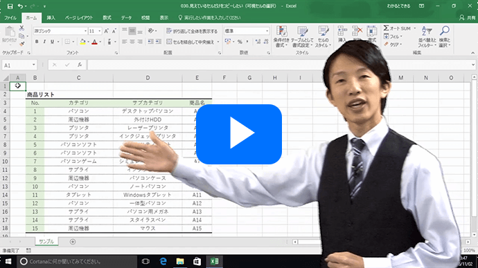This screenshot has width=478, height=268.
Task: Open the Find and Select magnifier icon
Action: coord(445,31)
